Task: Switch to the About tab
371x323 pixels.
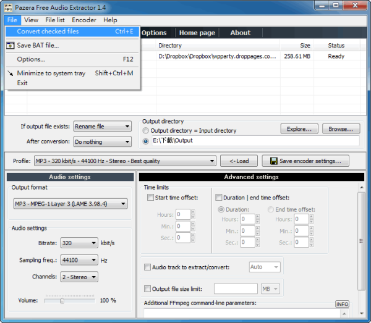Action: coord(240,33)
